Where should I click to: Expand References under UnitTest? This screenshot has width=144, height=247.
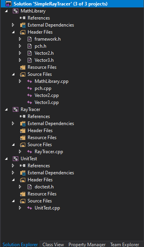(x=13, y=166)
